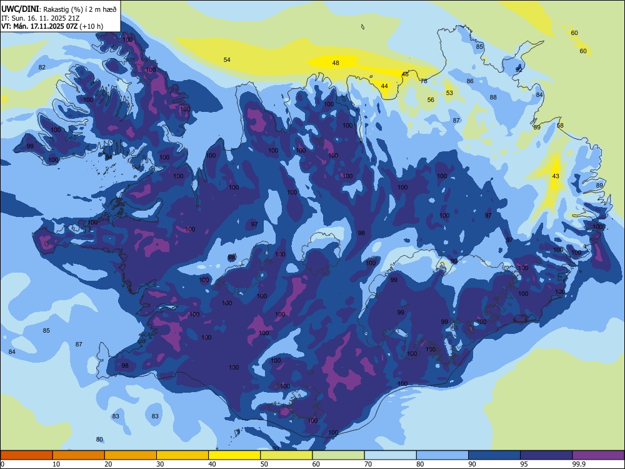Image resolution: width=625 pixels, height=469 pixels.
Task: Click the 'UWC/DINI' title text
Action: 21,9
